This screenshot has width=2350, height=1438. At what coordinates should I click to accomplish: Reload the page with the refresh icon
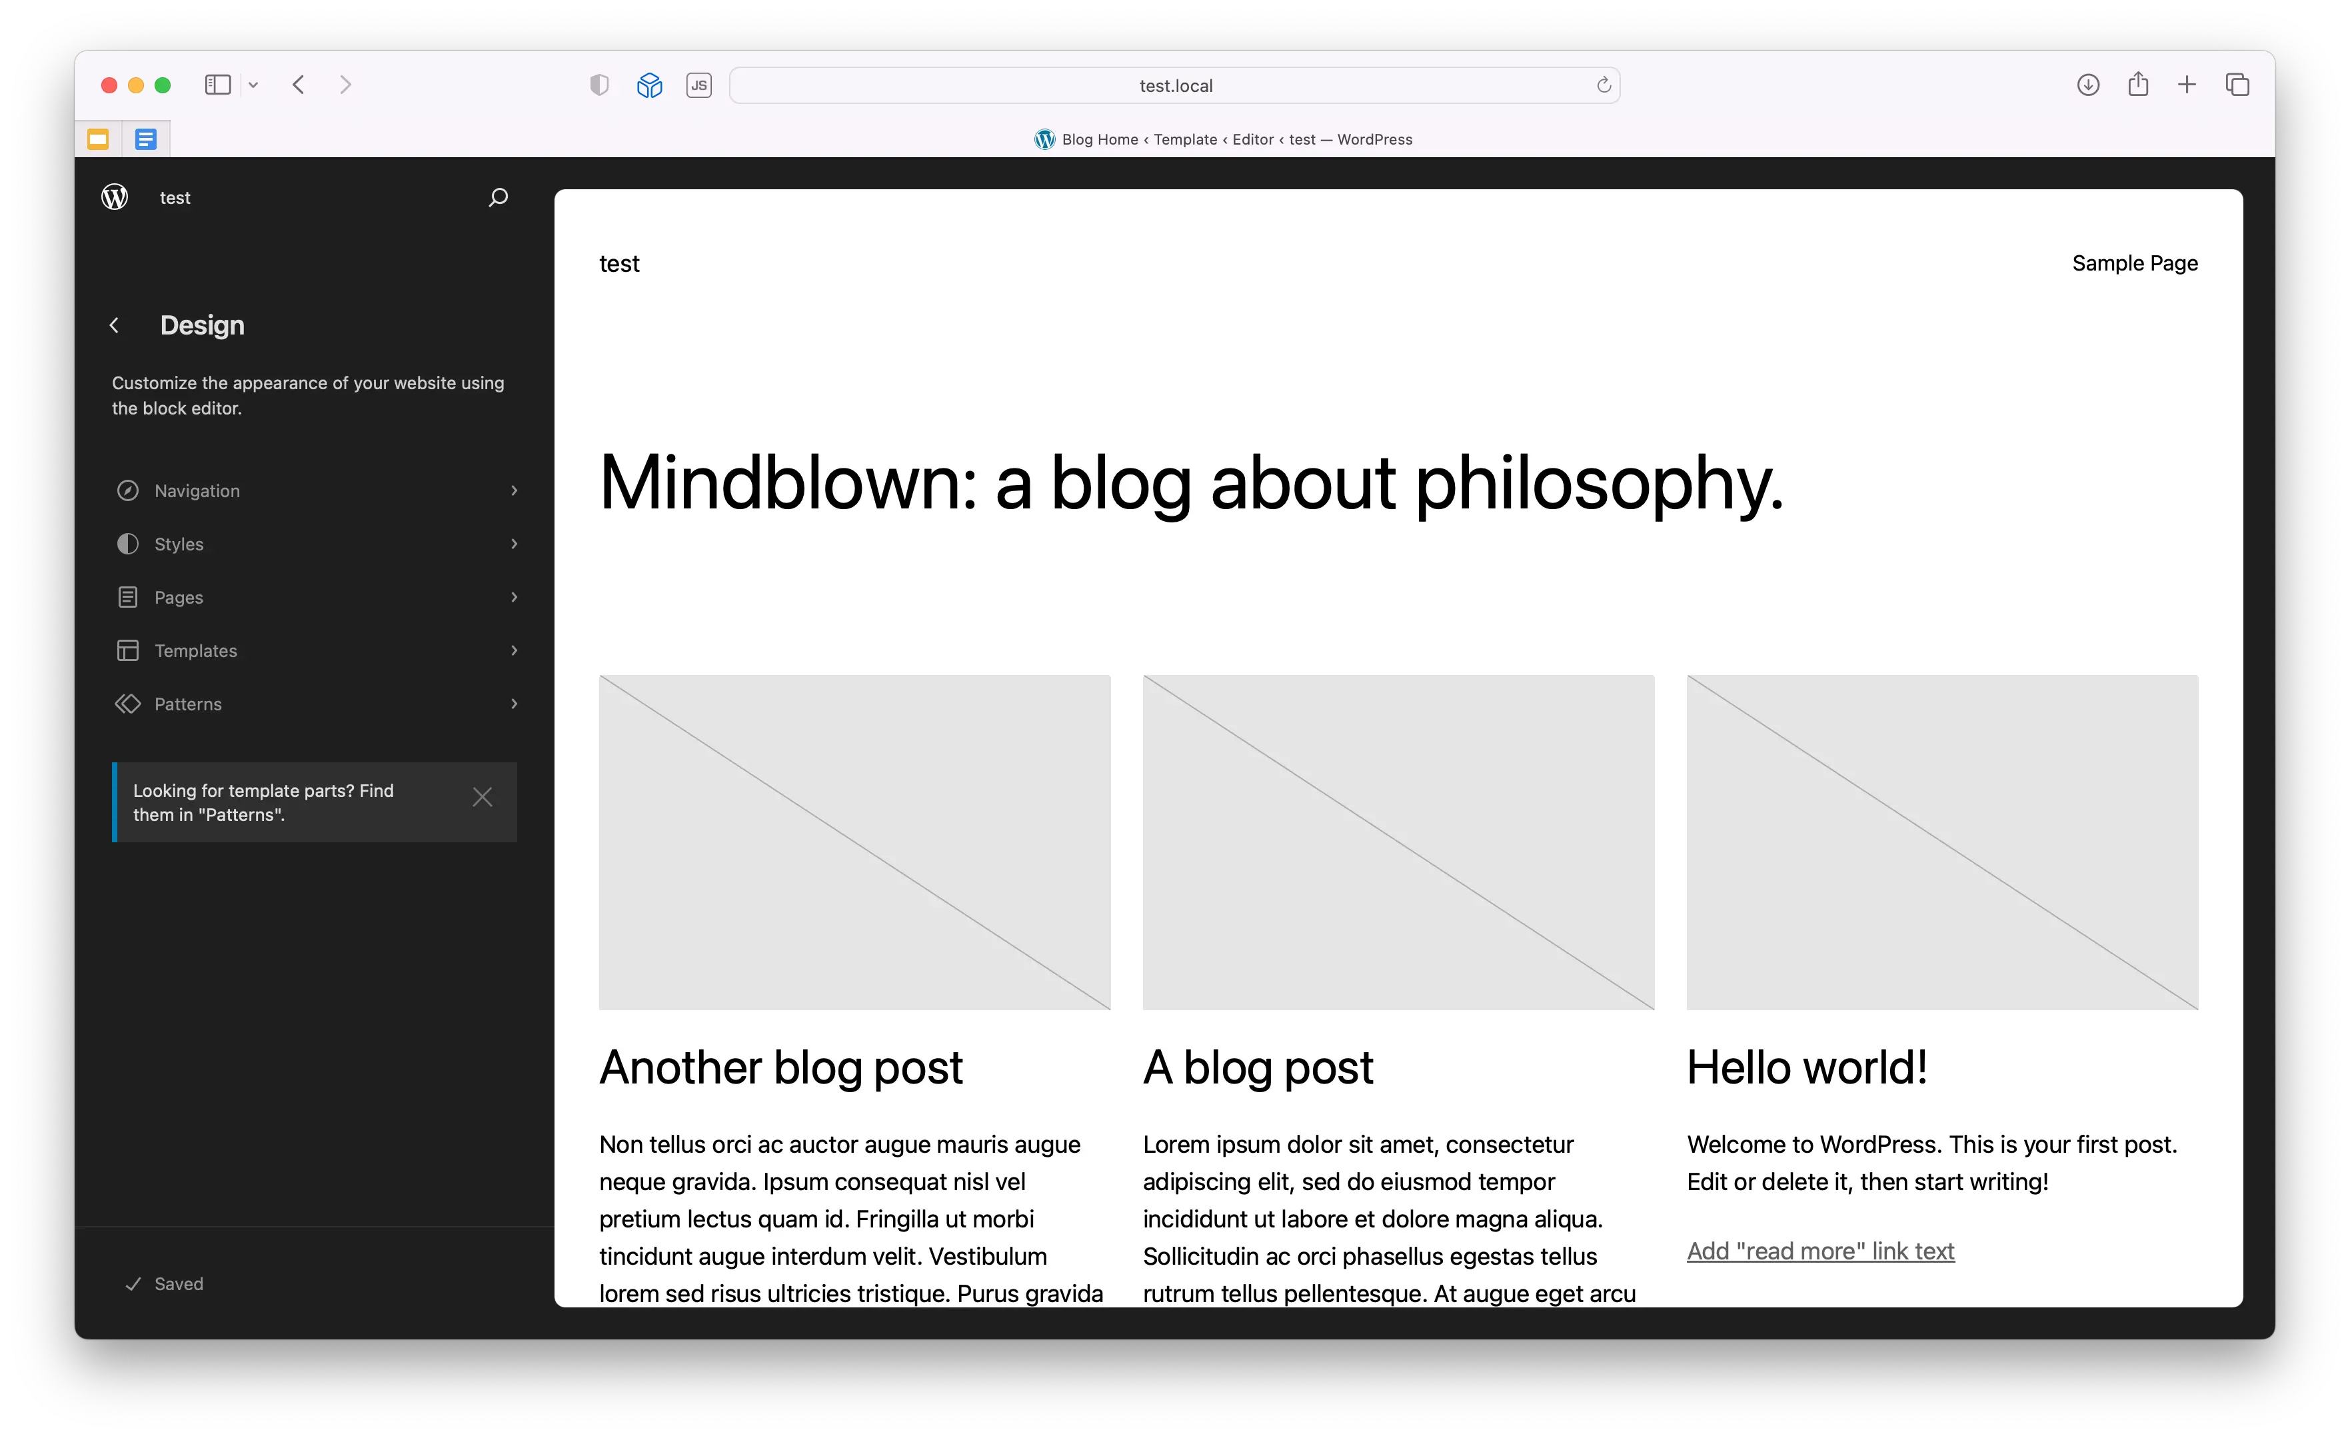point(1604,85)
